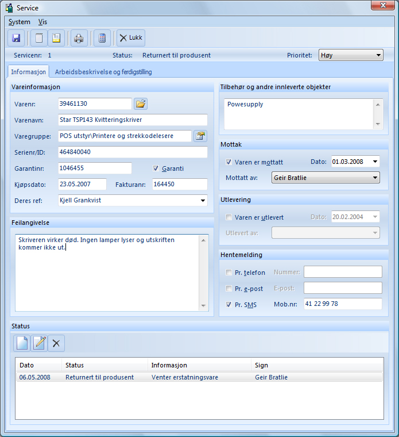Click the save floppy disk icon

click(x=16, y=38)
